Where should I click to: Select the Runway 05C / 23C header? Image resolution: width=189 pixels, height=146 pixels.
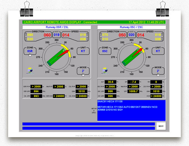tap(131, 27)
